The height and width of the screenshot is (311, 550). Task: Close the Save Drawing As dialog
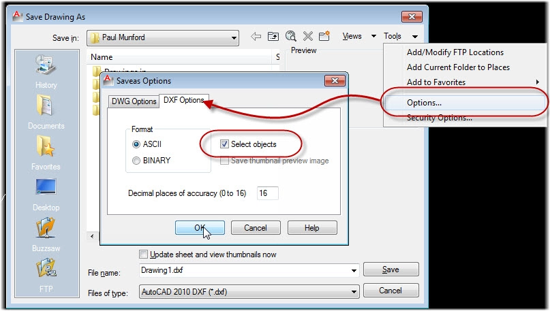pyautogui.click(x=412, y=16)
